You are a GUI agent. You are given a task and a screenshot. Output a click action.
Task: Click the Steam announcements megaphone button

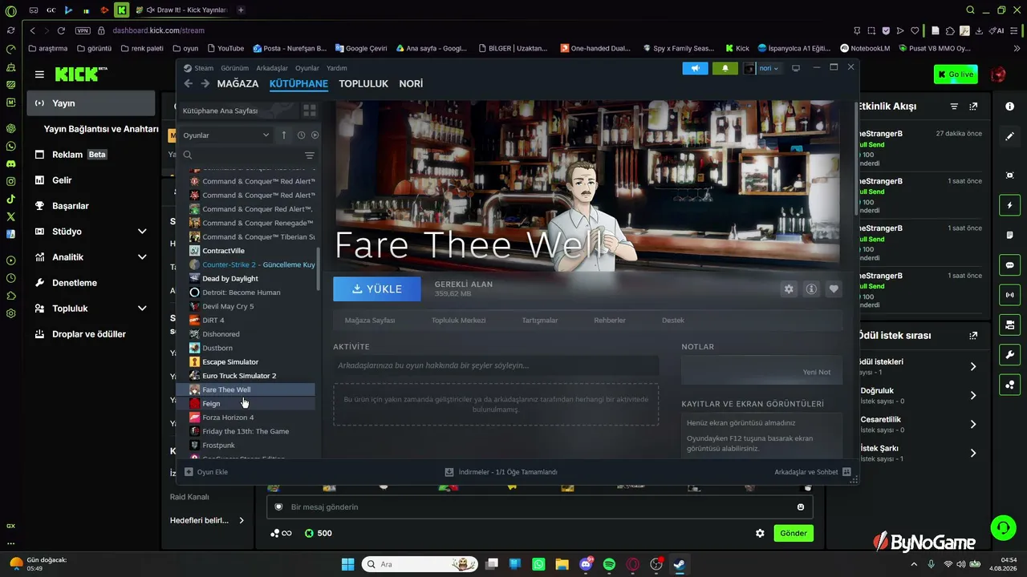click(695, 68)
